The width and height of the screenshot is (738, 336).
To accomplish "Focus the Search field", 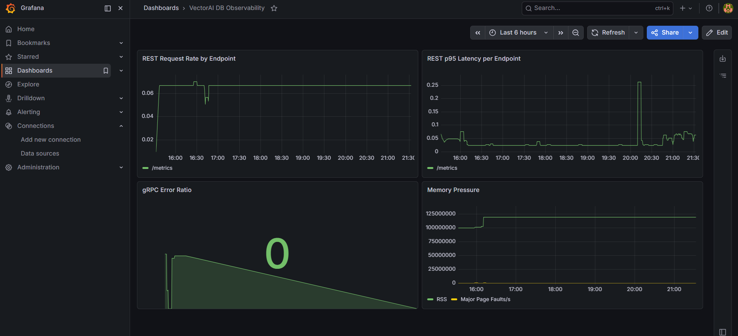I will (597, 8).
